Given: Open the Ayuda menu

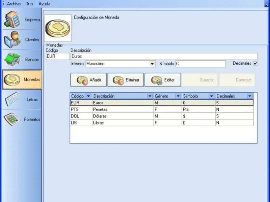Looking at the screenshot, I should click(45, 4).
